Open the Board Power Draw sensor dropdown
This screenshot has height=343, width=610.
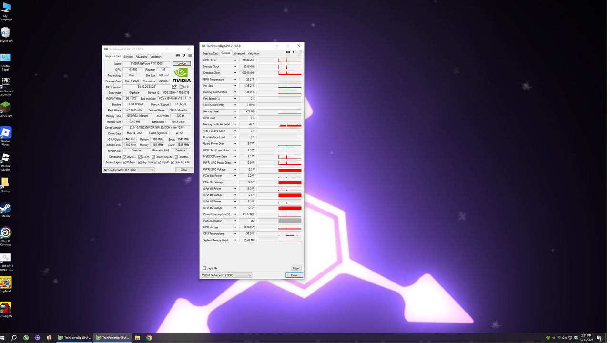[235, 144]
